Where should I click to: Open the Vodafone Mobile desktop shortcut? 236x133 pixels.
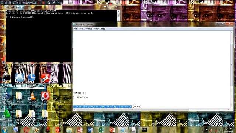click(x=45, y=98)
